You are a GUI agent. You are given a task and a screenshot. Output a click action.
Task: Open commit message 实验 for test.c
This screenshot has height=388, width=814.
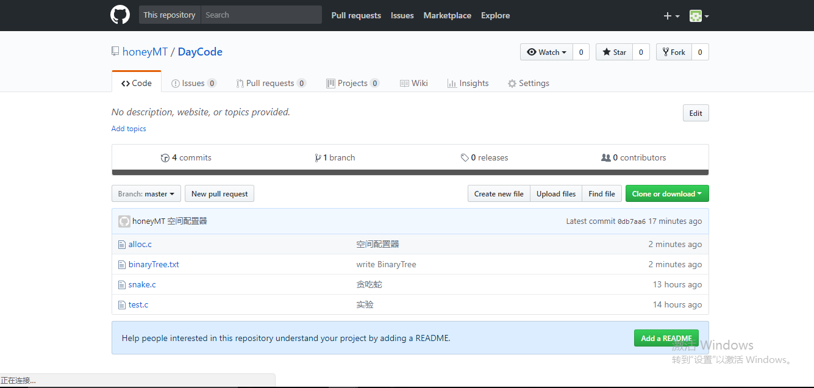pyautogui.click(x=365, y=305)
